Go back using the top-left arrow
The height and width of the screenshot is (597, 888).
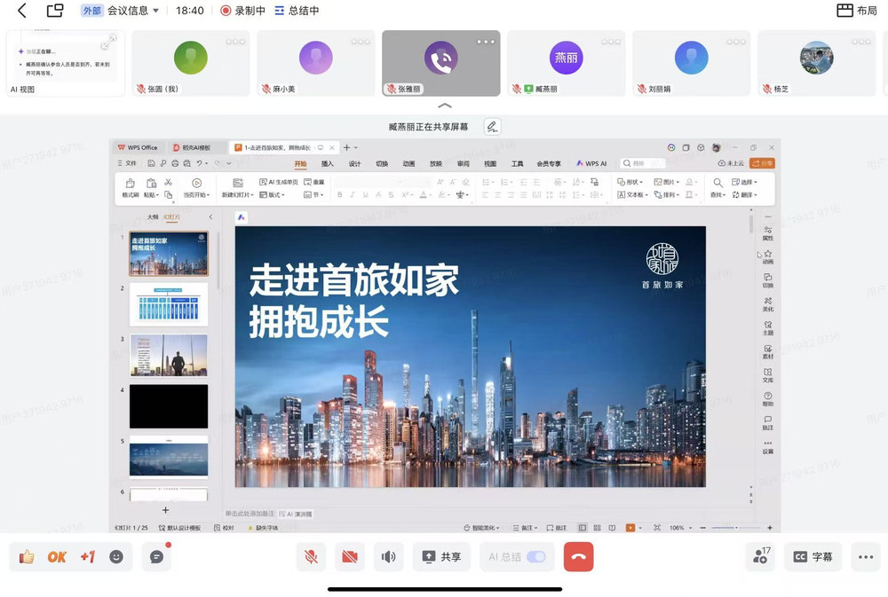[22, 10]
